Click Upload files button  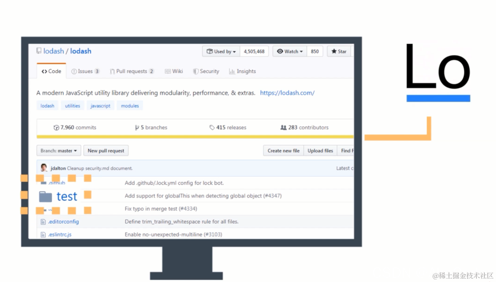[x=320, y=151]
